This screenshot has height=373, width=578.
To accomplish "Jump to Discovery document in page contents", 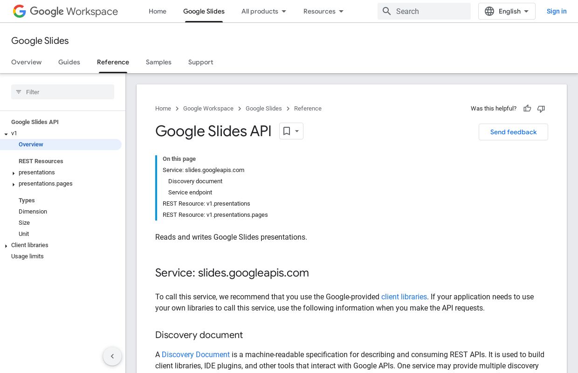I will (x=195, y=181).
